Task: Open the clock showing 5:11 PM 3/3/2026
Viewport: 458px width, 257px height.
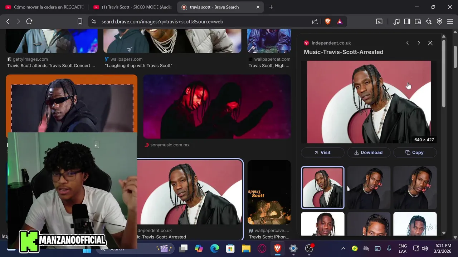Action: (443, 248)
